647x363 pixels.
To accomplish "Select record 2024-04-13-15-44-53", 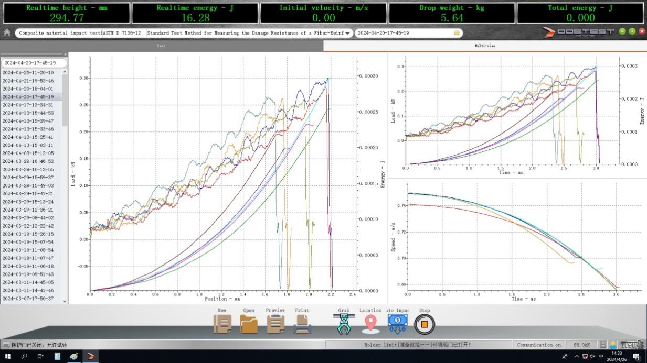I will coord(31,113).
